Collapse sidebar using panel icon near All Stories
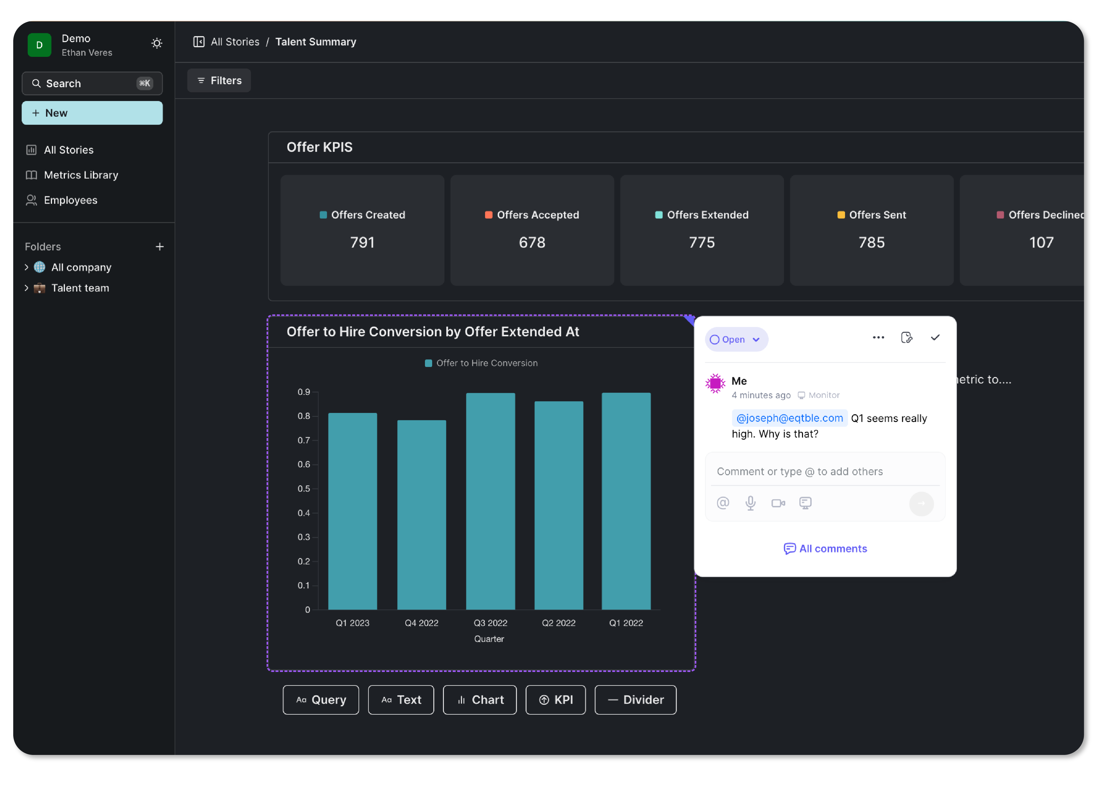 tap(199, 42)
